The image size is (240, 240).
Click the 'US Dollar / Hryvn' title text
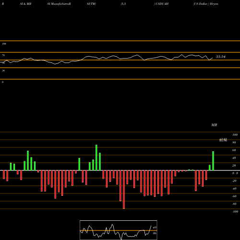(205, 4)
